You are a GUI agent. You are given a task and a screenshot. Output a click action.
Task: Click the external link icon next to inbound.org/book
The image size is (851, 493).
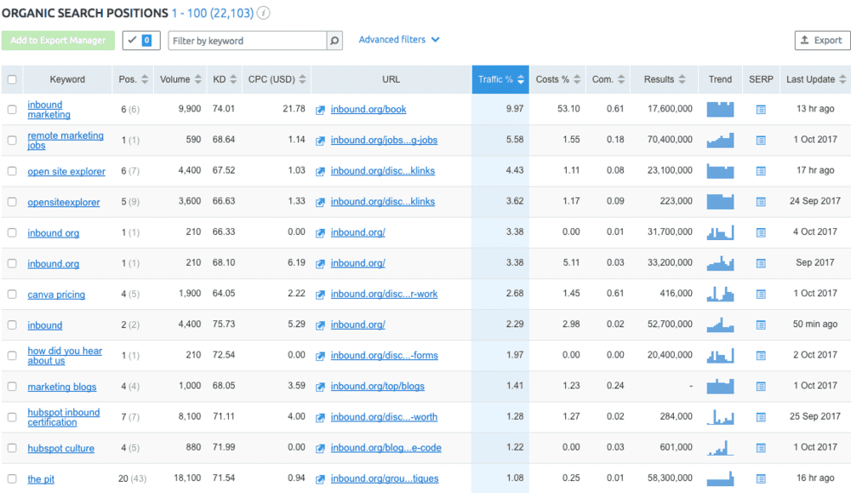click(321, 109)
